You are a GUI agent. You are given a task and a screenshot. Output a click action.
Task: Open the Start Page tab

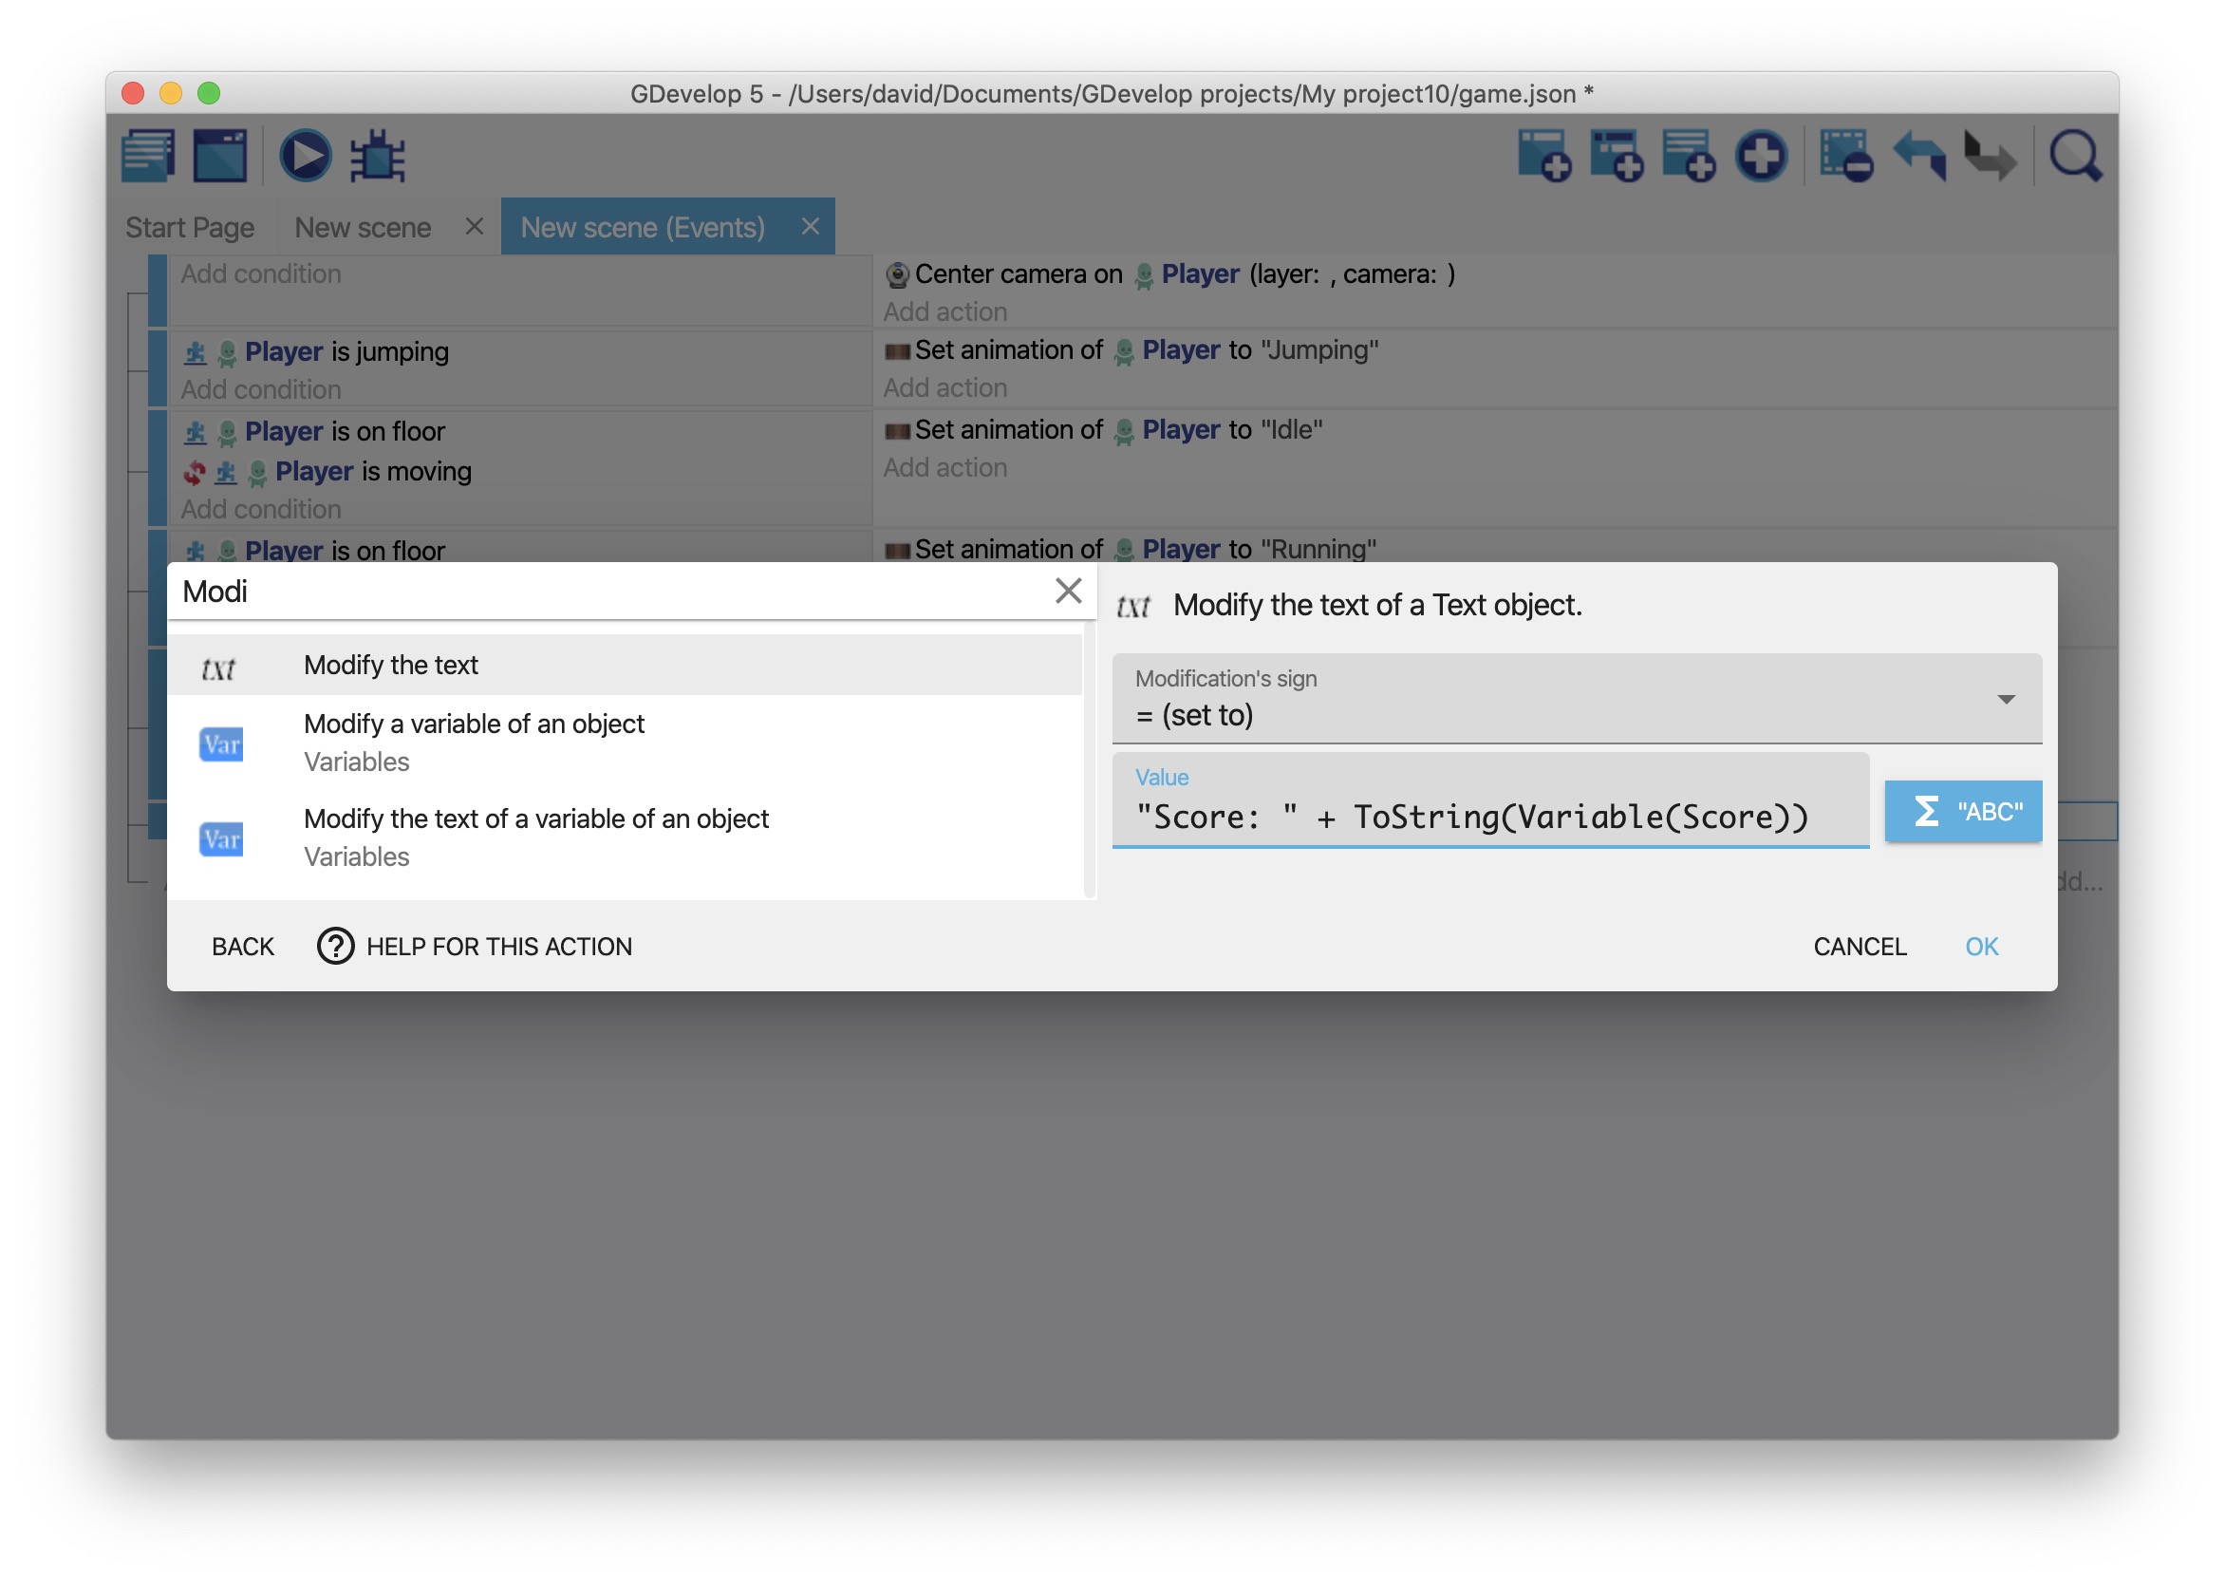(x=190, y=227)
